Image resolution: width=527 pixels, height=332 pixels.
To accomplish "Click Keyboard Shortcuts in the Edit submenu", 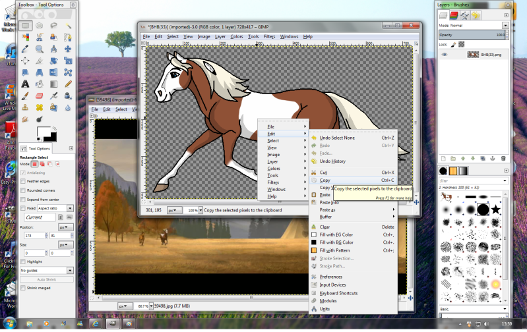I will coord(353,293).
